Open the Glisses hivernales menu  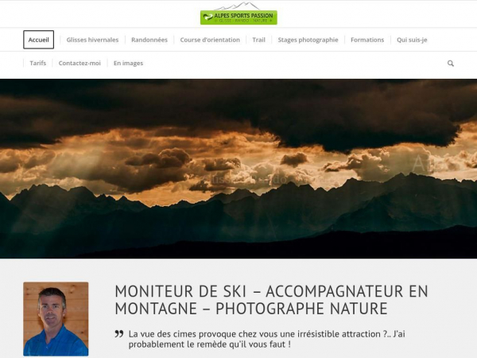tap(92, 40)
